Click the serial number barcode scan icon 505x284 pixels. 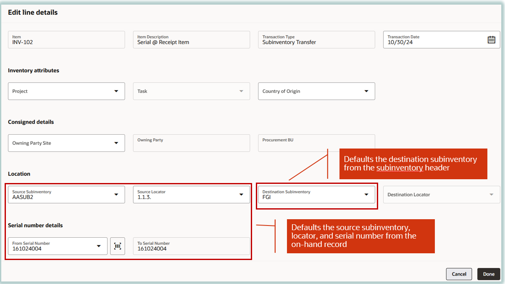coord(118,246)
